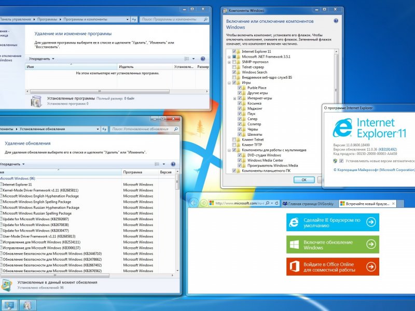Viewport: 415px width, 311px height.
Task: Click view layout icon in Программы и компоненты toolbar
Action: (187, 59)
